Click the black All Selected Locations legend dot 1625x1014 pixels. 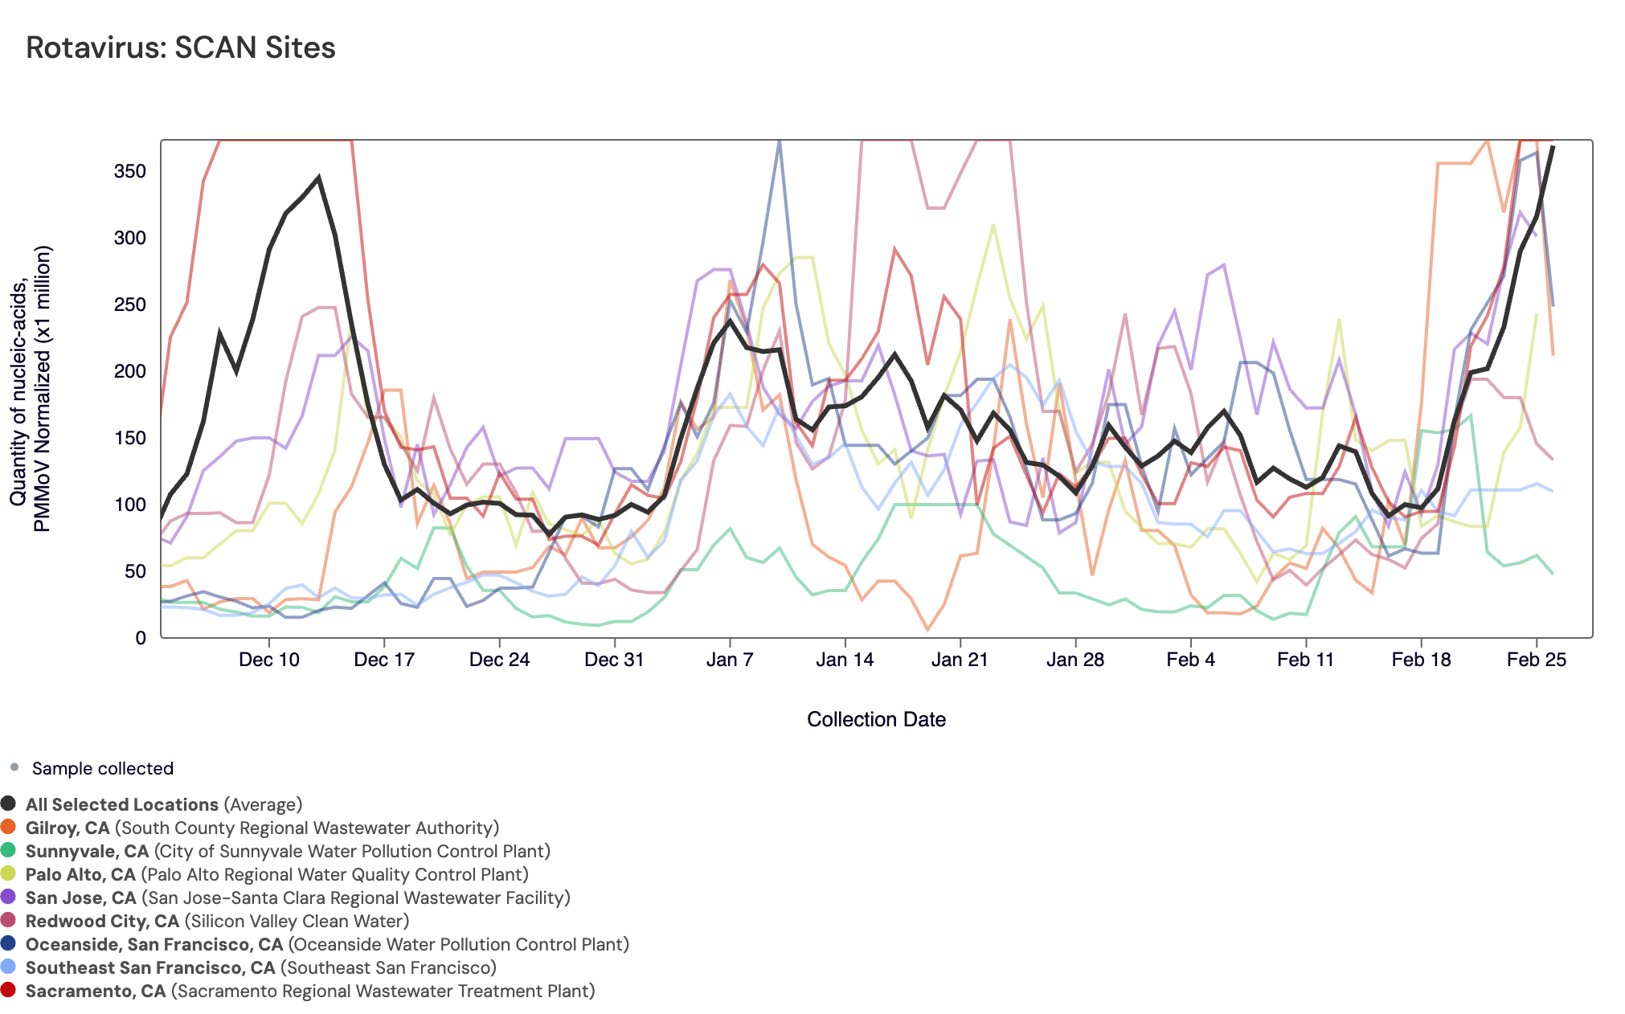pos(8,803)
